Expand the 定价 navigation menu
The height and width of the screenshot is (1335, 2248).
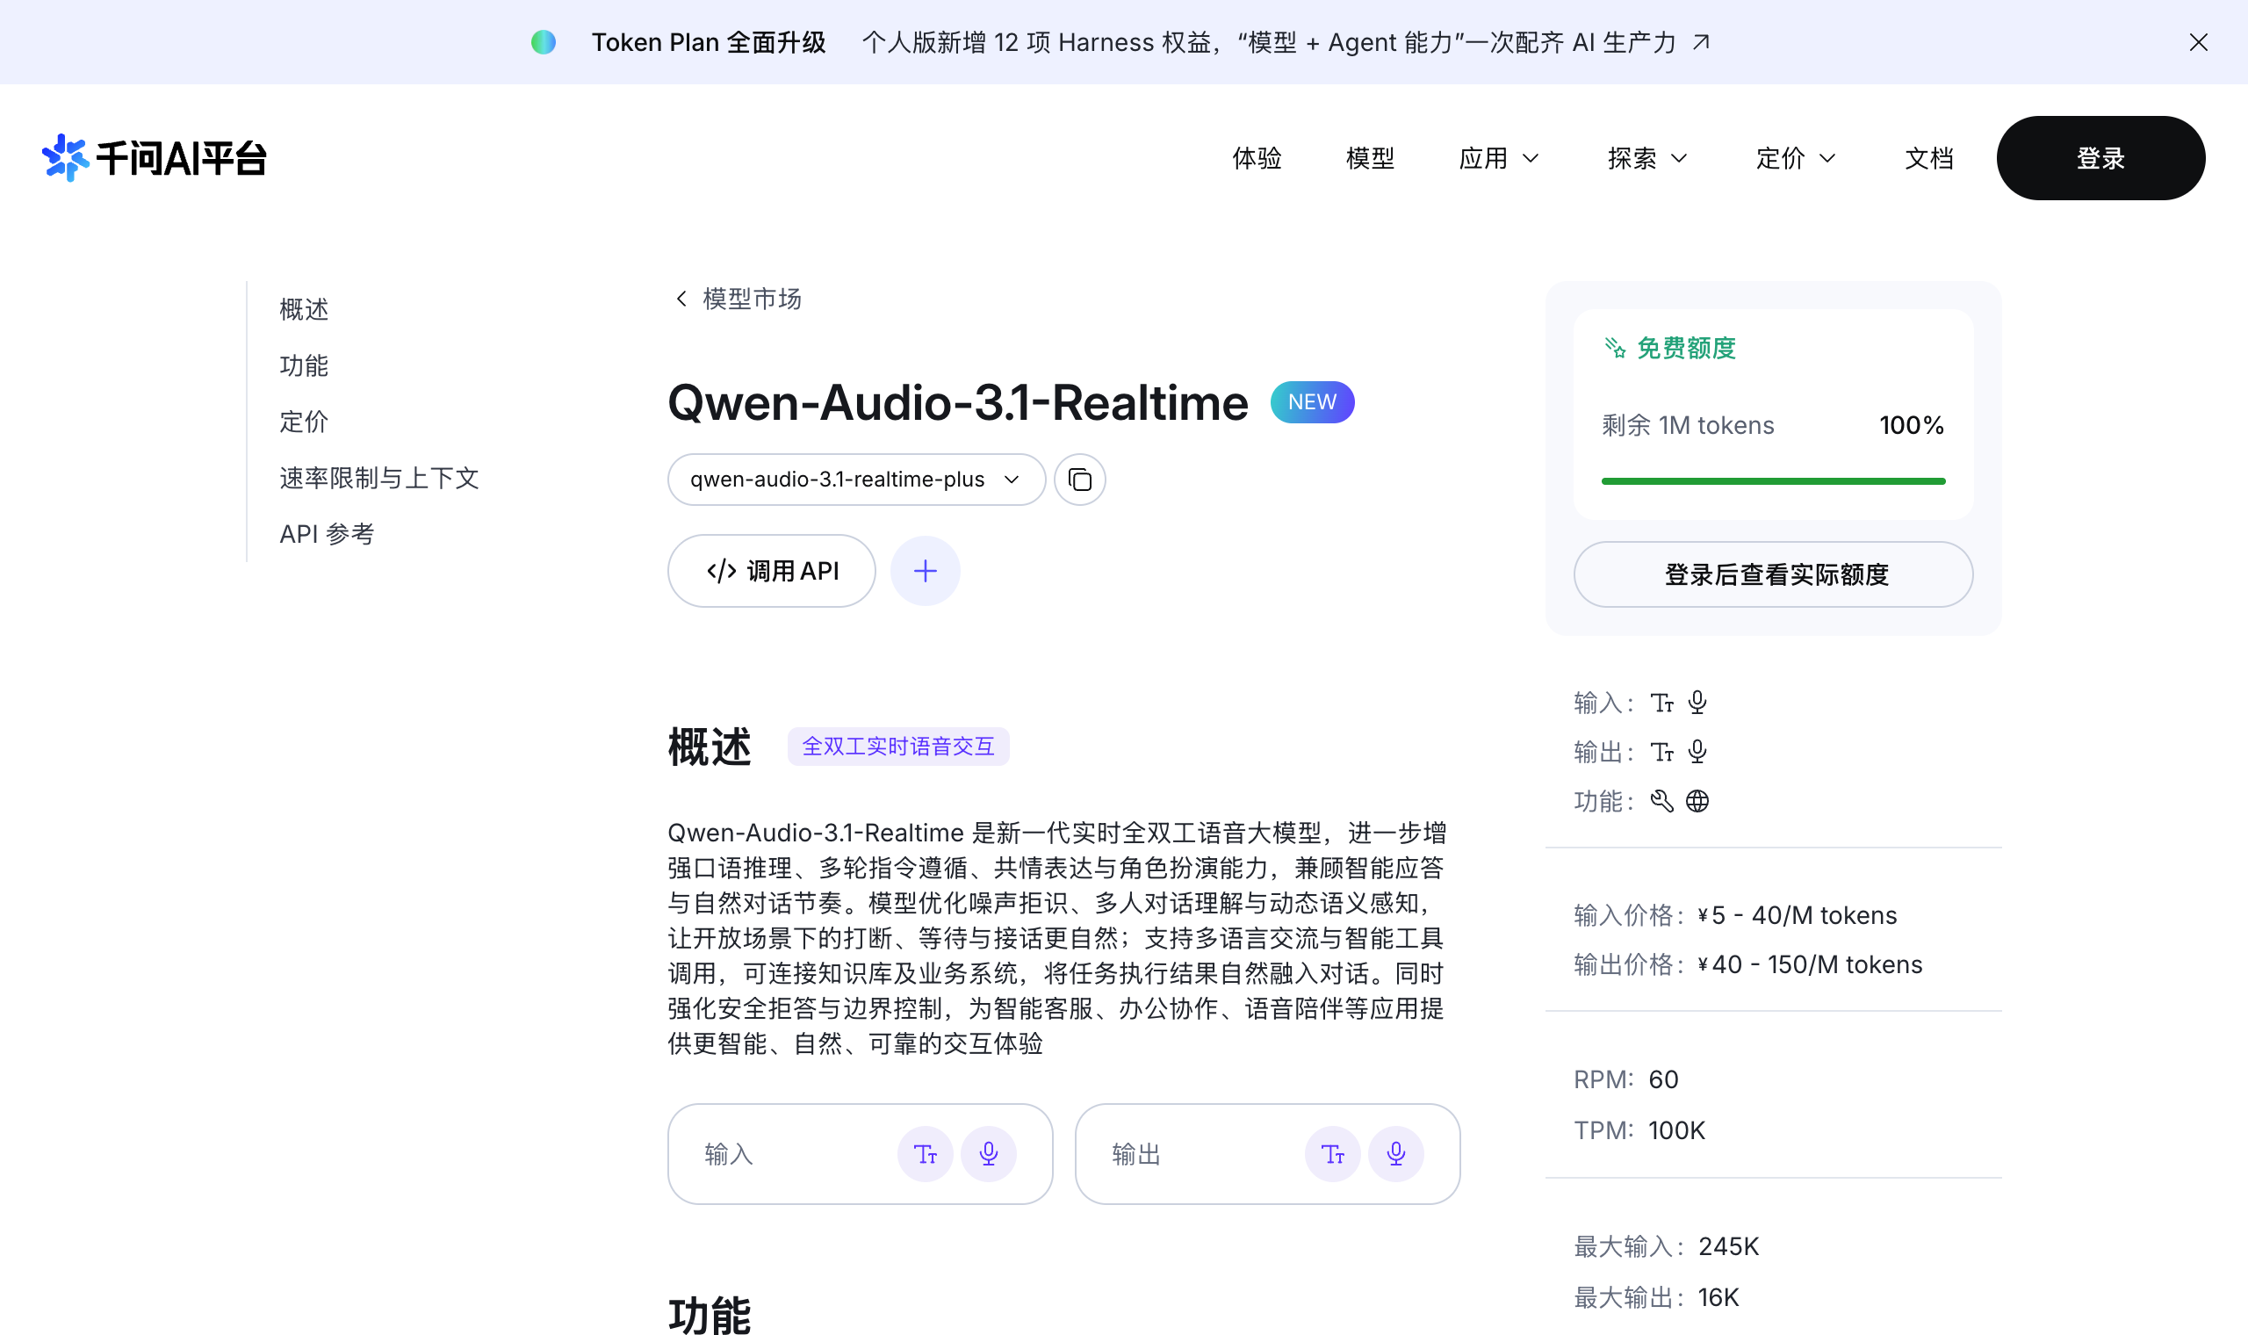(x=1795, y=158)
